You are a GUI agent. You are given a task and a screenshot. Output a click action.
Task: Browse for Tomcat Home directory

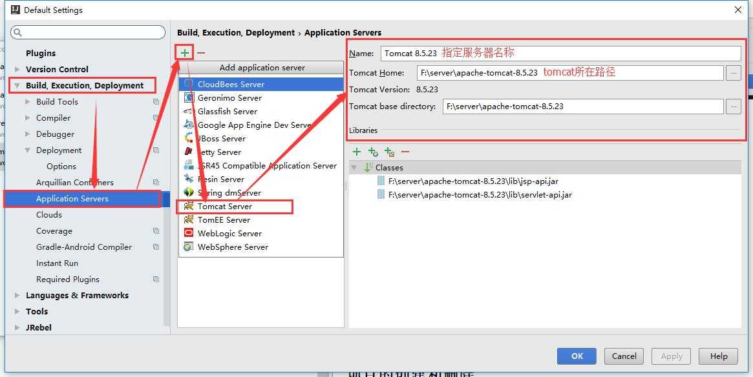(x=734, y=73)
